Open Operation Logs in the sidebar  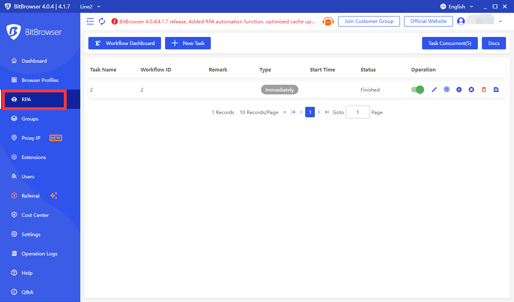[x=40, y=254]
